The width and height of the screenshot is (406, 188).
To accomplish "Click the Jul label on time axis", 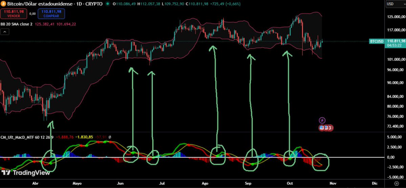I will 162,183.
